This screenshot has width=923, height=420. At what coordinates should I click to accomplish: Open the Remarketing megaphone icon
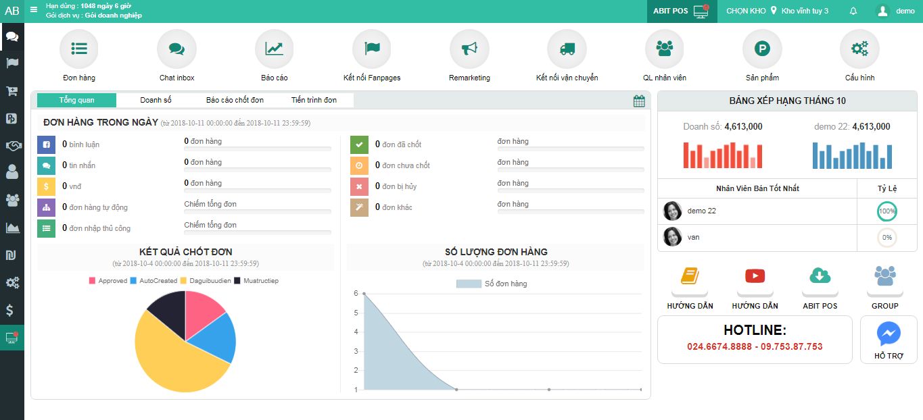coord(469,49)
